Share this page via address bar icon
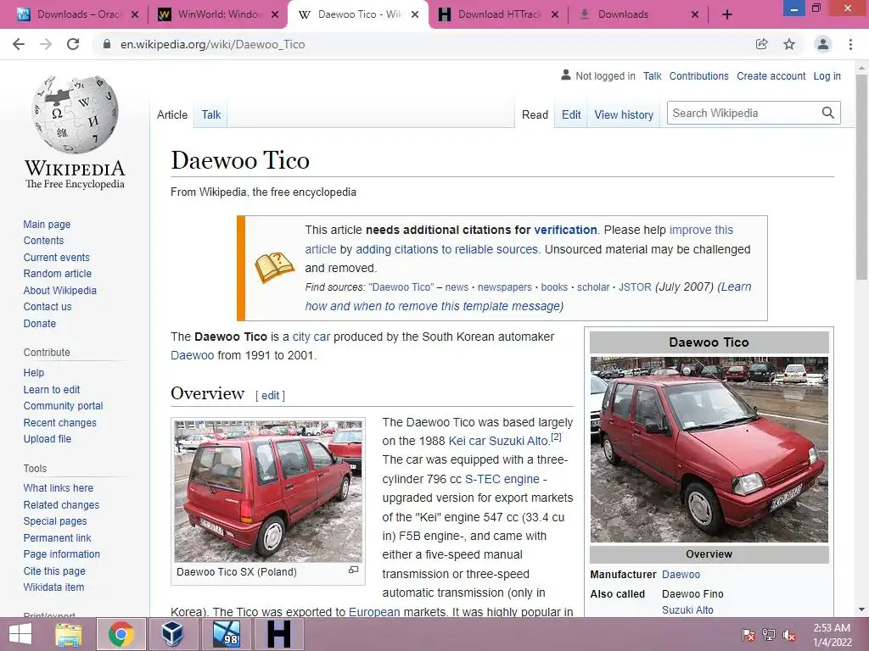869x651 pixels. coord(762,44)
